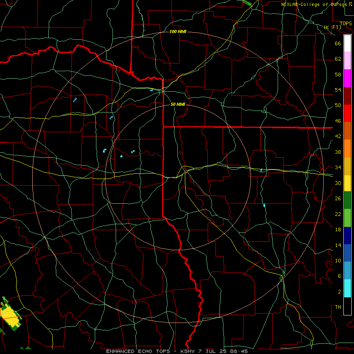354x354 pixels.
Task: Click the '26' legend value
Action: pos(338,199)
